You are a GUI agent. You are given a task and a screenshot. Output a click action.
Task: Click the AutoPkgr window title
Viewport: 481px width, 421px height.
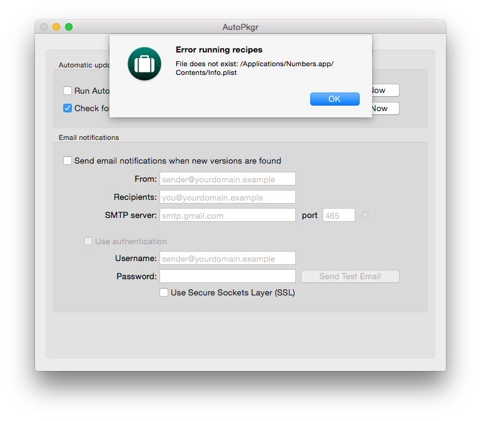(240, 27)
